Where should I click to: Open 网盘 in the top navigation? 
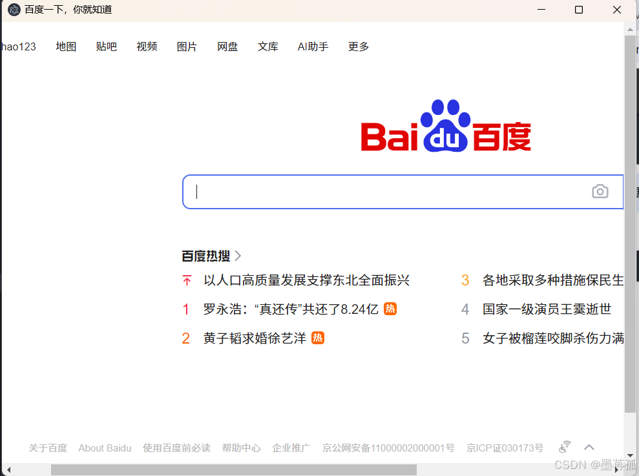pyautogui.click(x=227, y=47)
